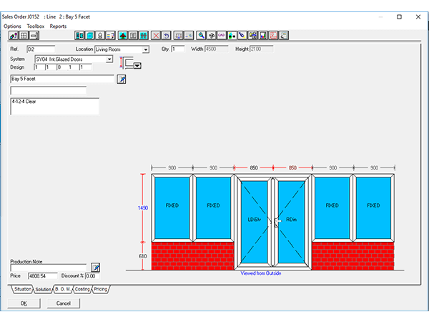The width and height of the screenshot is (429, 322).
Task: Switch to the Costing tab
Action: (82, 289)
